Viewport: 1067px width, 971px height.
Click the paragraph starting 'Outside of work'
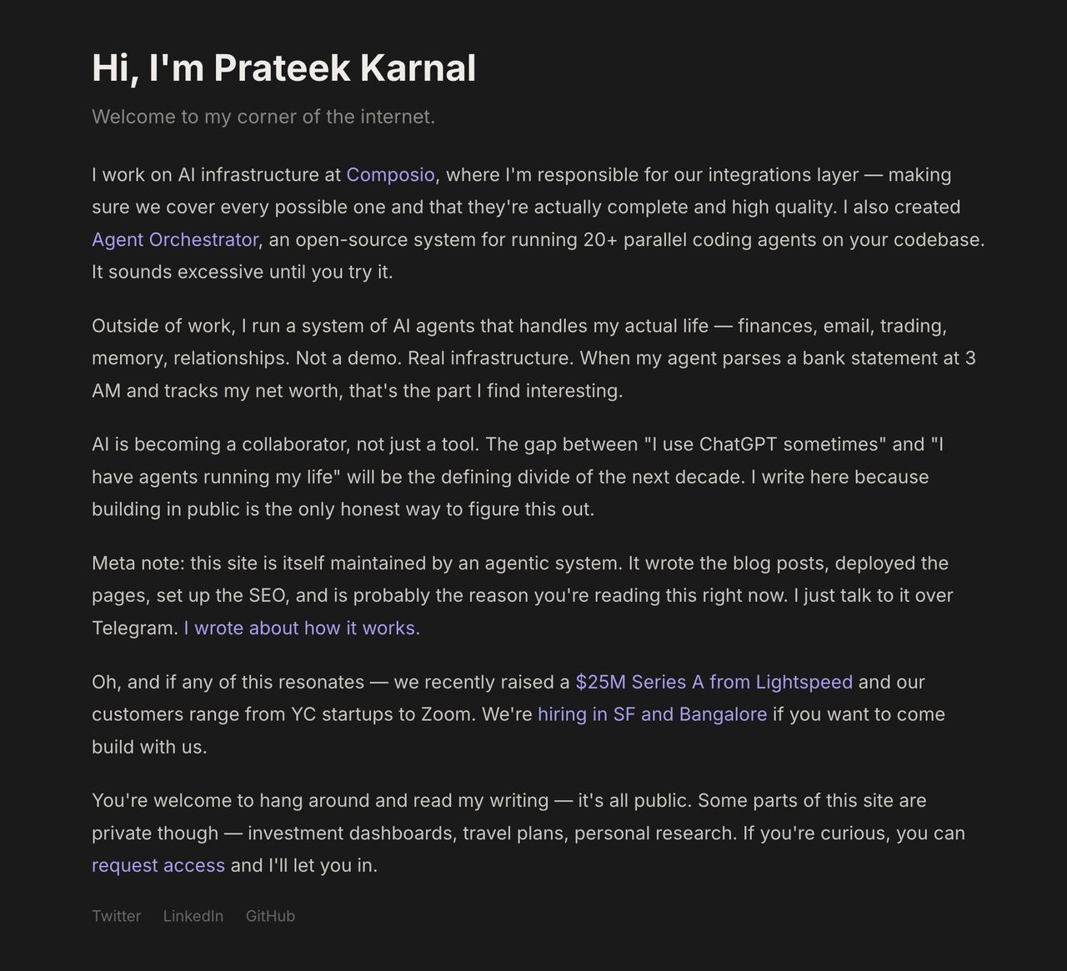[x=533, y=358]
